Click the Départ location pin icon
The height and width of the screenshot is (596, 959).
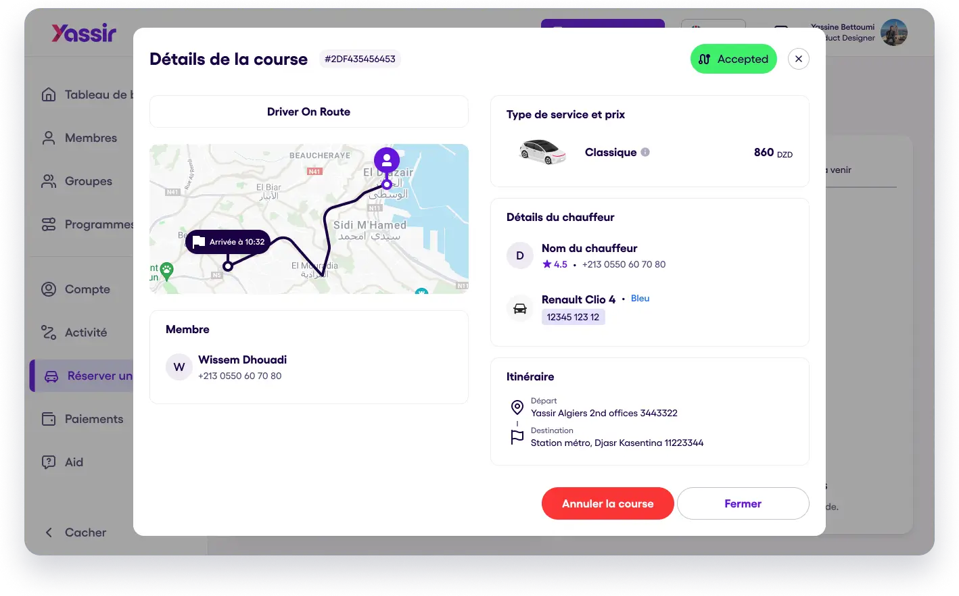click(517, 407)
